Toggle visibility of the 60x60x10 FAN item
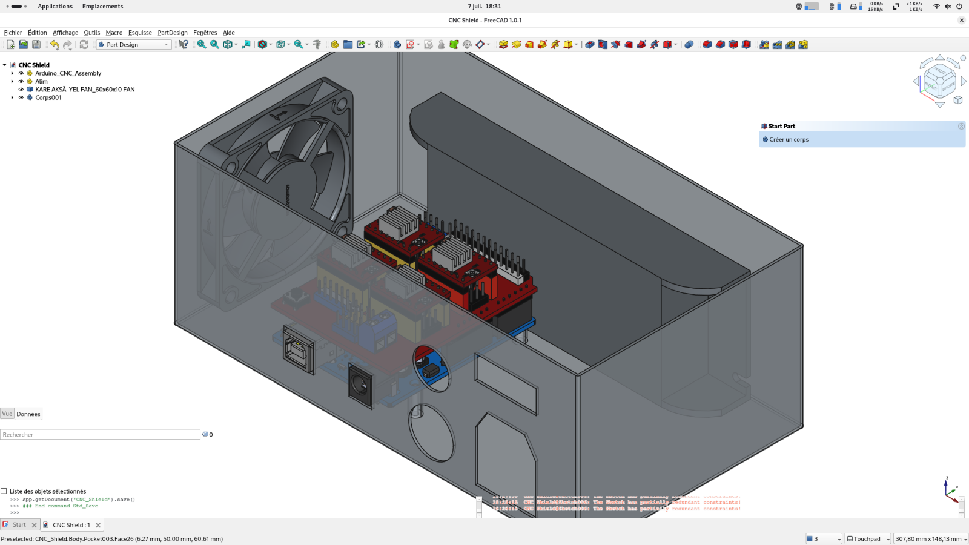The image size is (969, 545). tap(21, 89)
